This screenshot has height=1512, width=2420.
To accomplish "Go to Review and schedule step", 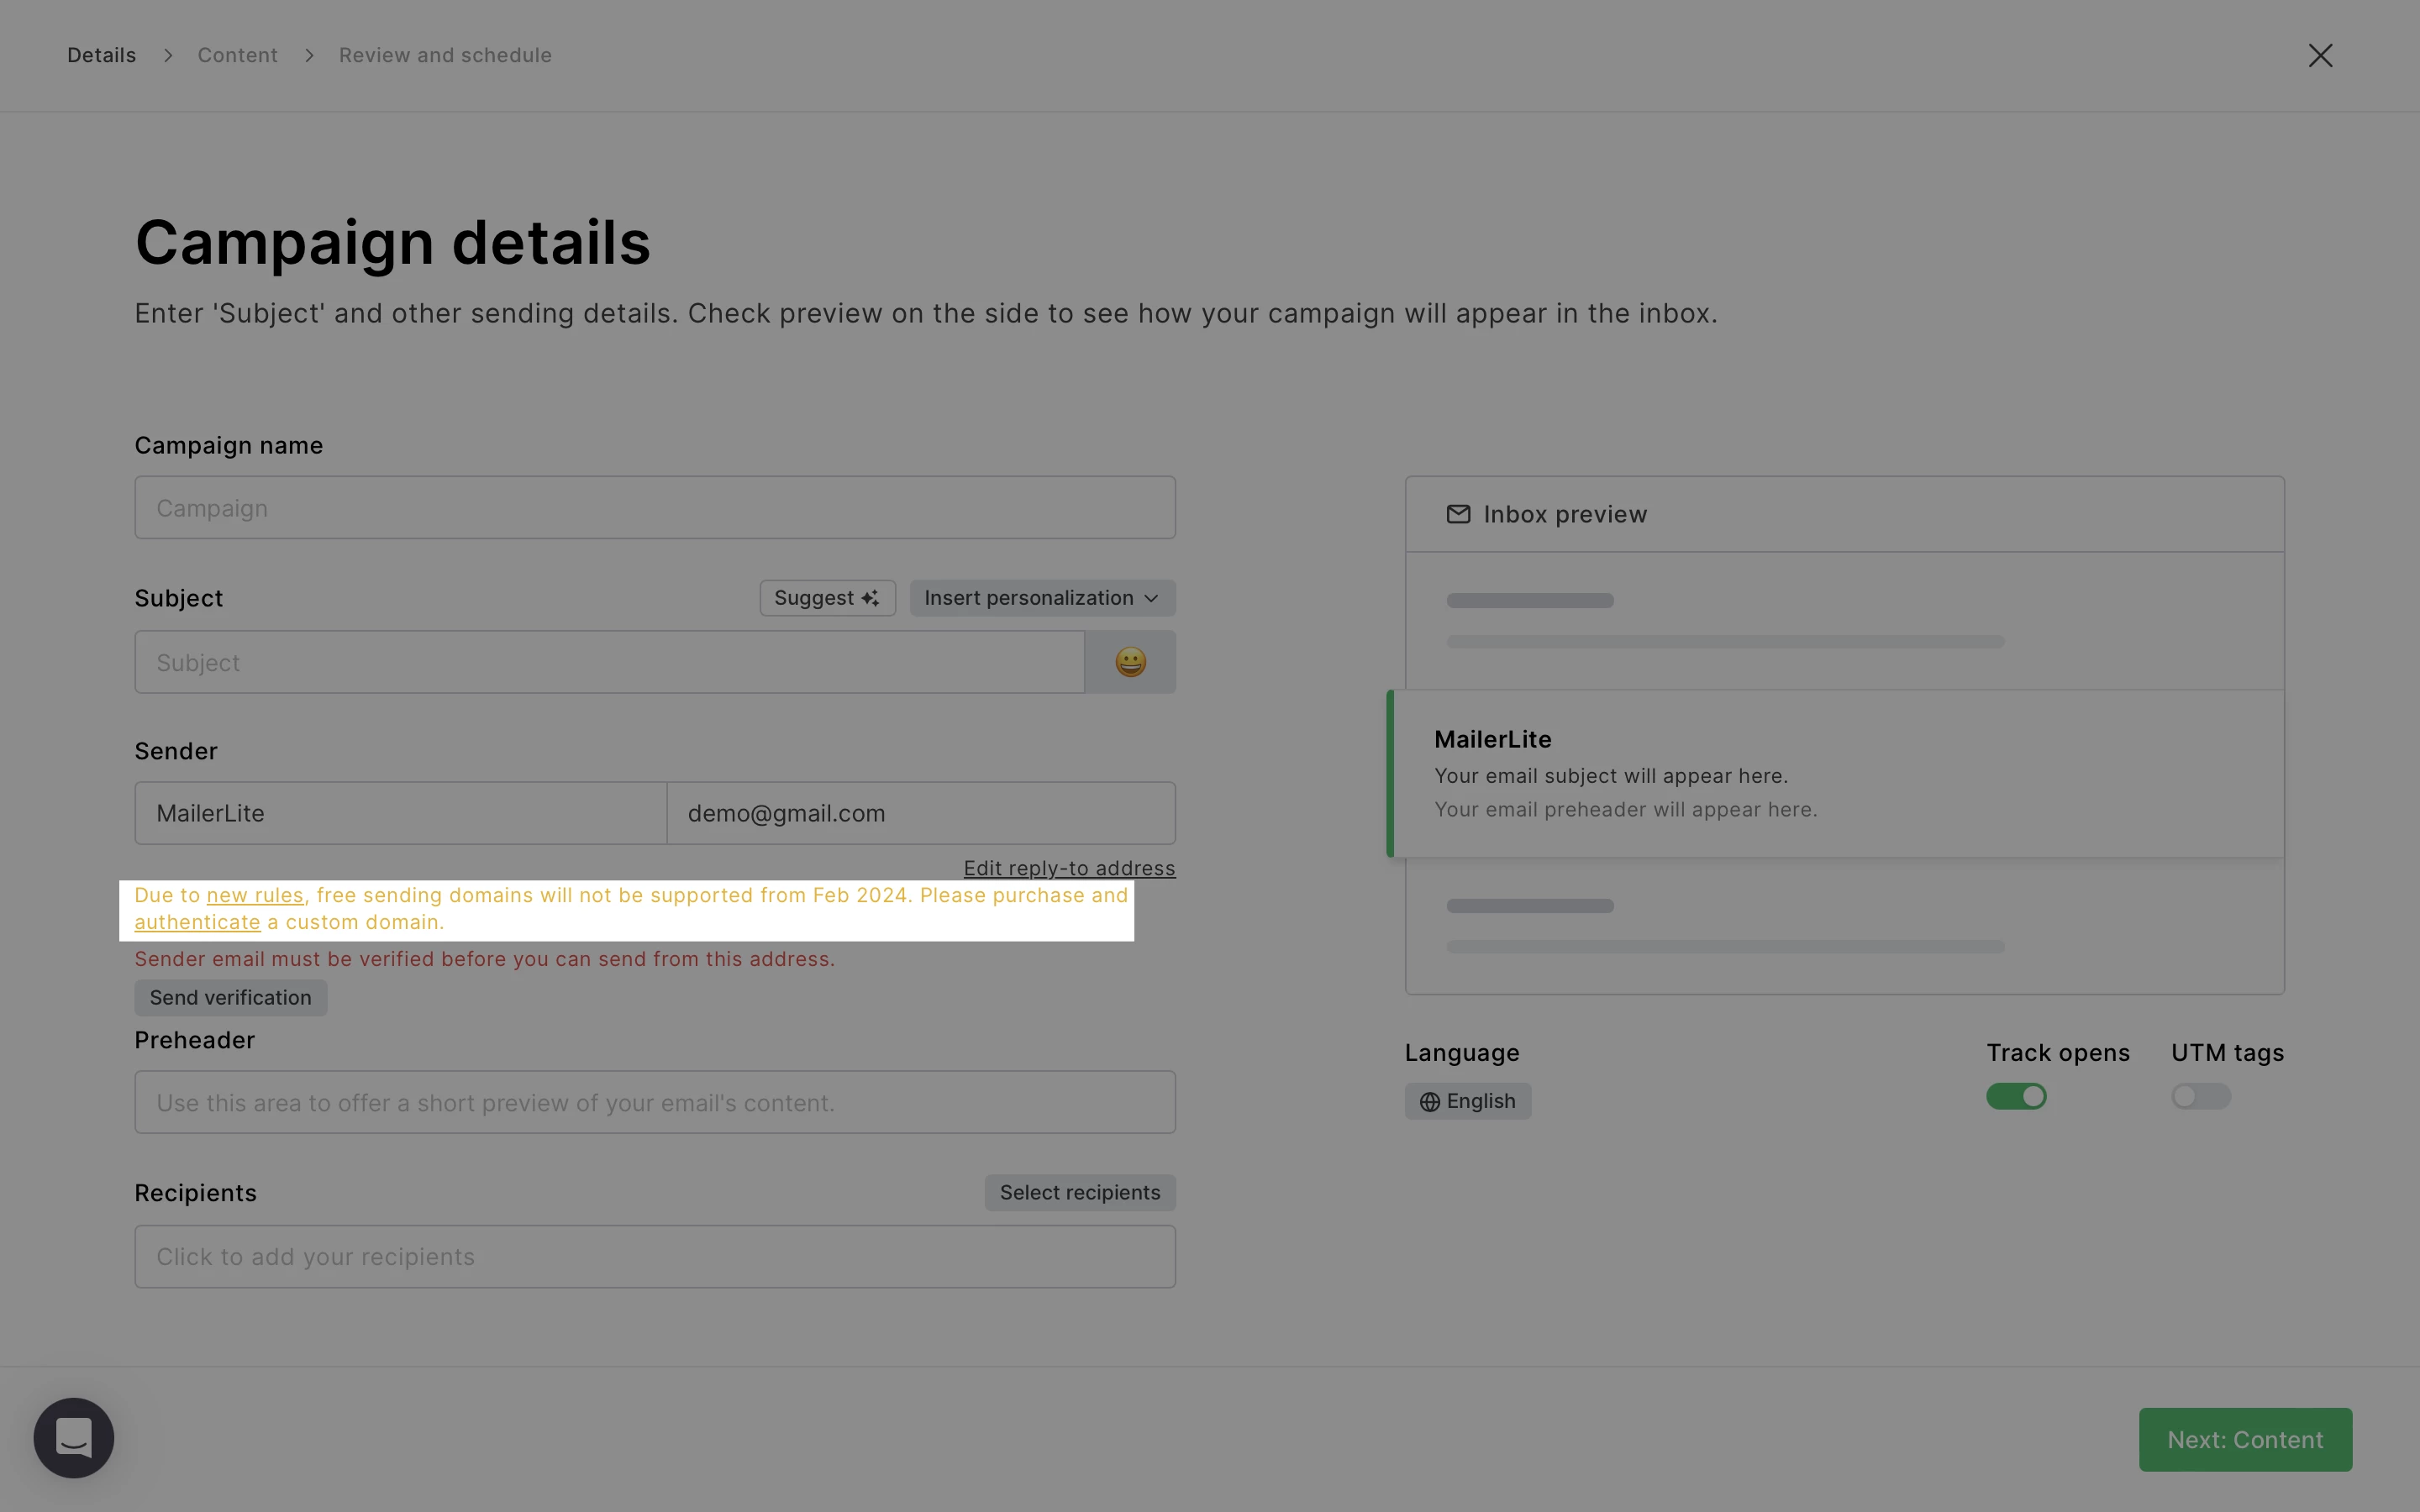I will (x=445, y=55).
